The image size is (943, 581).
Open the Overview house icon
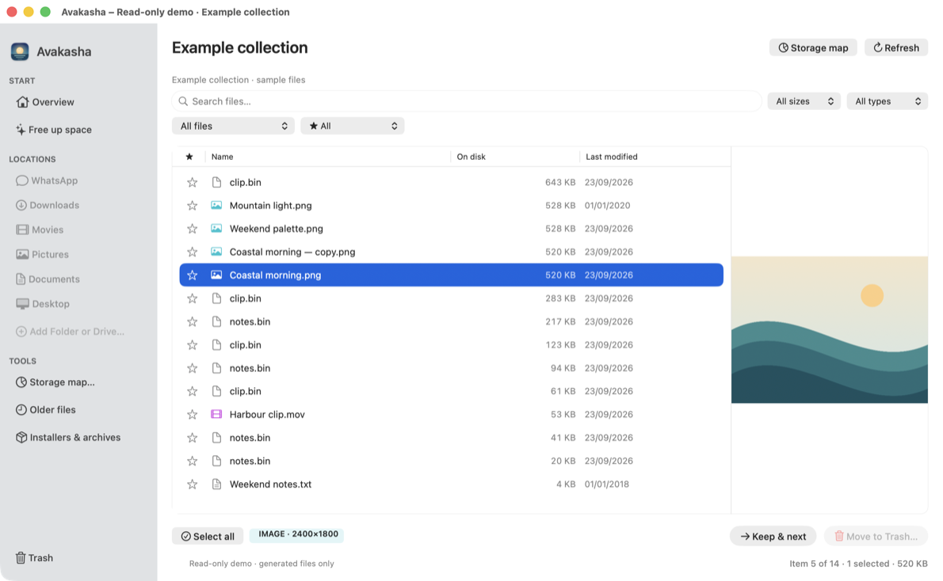coord(22,101)
